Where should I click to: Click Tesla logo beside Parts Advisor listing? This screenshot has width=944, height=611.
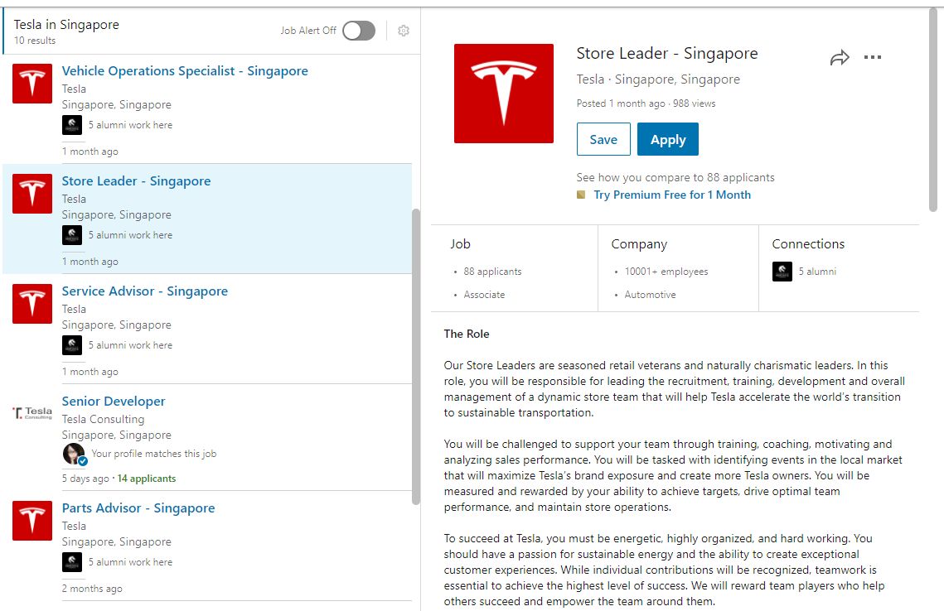click(x=32, y=521)
